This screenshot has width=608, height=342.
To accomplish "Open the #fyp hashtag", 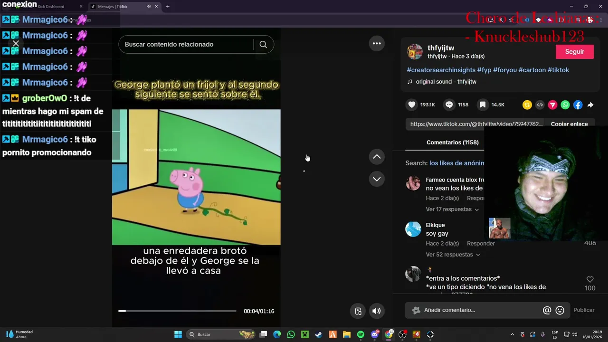I will tap(484, 70).
